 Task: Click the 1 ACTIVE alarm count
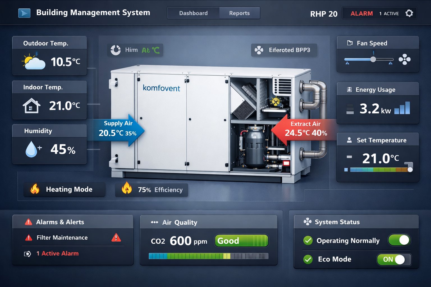[389, 13]
